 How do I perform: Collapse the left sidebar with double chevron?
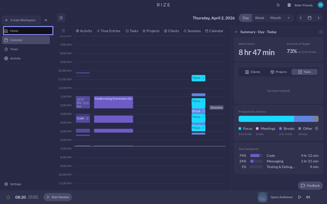tap(46, 20)
